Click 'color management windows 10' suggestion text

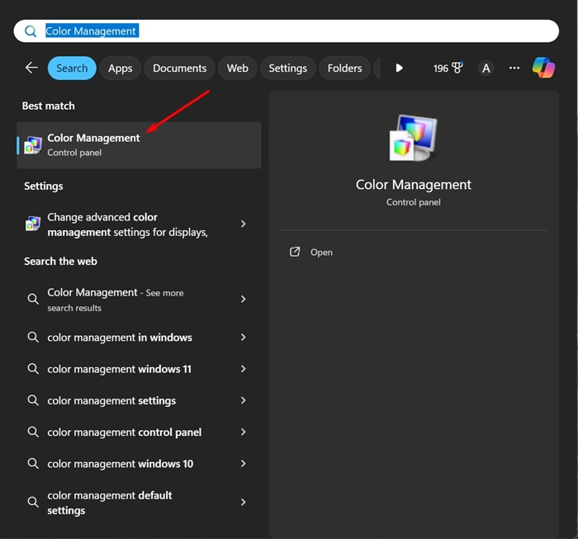click(121, 464)
